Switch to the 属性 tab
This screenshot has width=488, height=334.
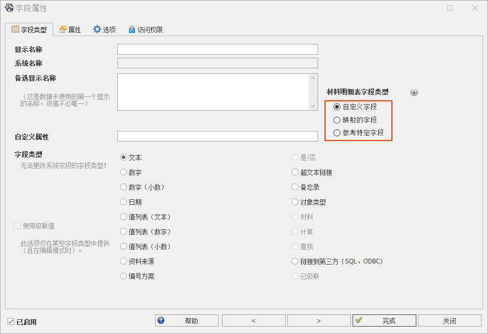(70, 30)
